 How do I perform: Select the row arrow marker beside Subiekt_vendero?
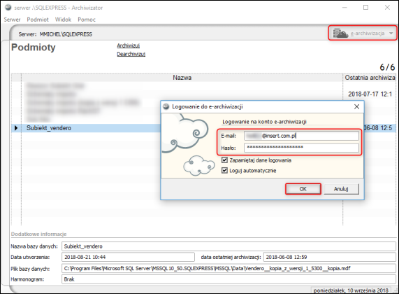tap(16, 128)
